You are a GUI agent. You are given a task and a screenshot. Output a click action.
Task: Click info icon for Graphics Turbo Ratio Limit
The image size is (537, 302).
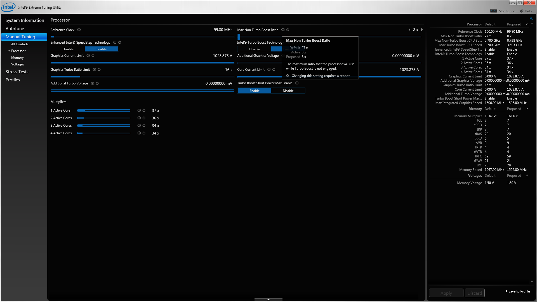95,70
